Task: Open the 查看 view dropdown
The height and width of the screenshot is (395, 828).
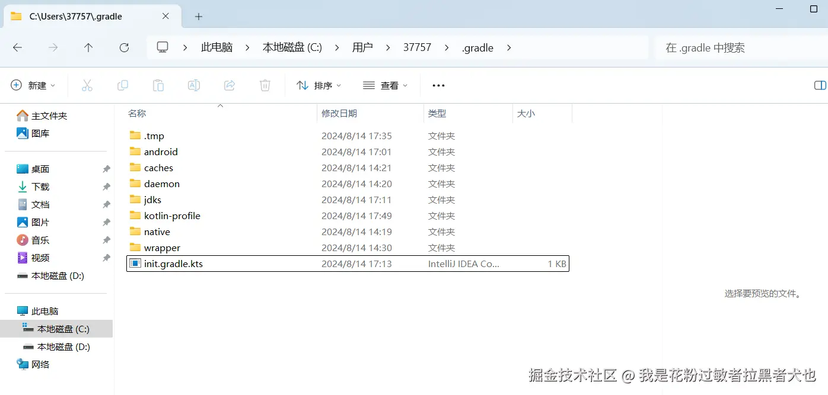Action: click(386, 85)
